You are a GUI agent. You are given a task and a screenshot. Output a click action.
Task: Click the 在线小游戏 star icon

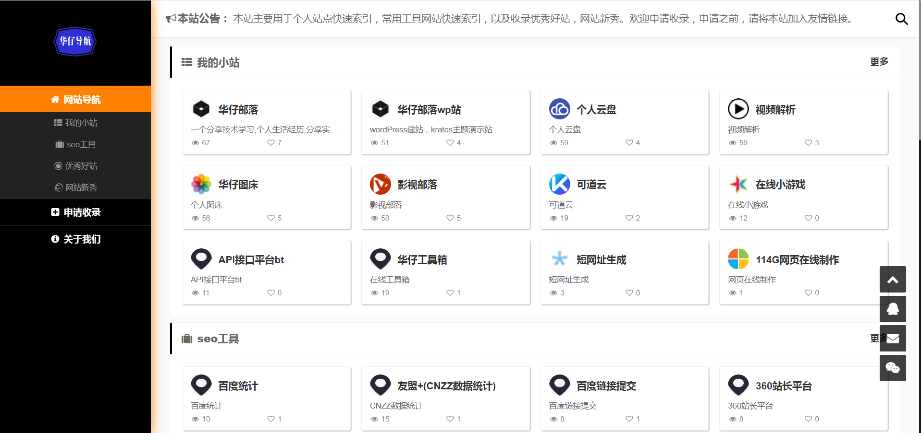coord(738,184)
